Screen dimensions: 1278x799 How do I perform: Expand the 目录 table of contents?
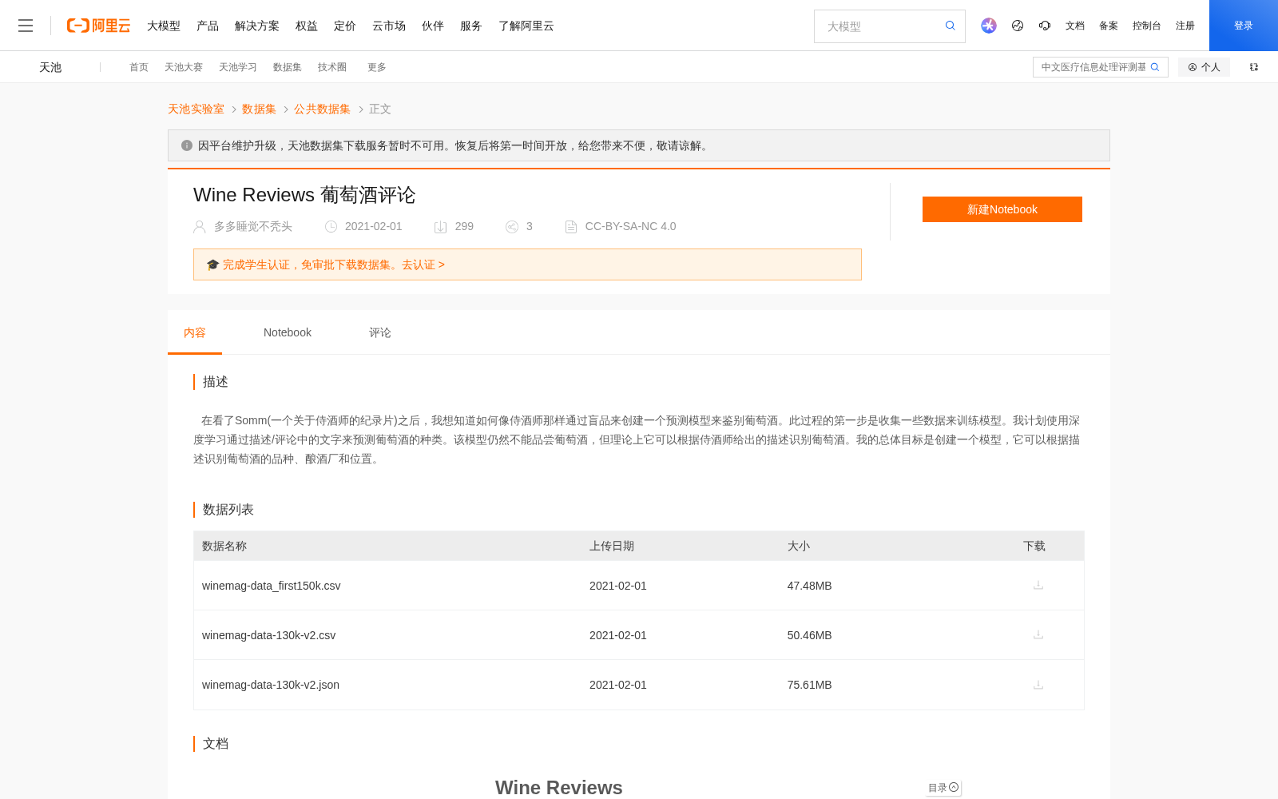point(943,788)
